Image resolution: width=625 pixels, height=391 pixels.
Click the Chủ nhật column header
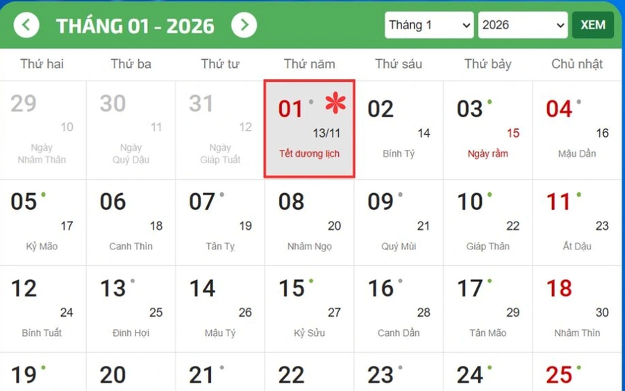tap(577, 64)
